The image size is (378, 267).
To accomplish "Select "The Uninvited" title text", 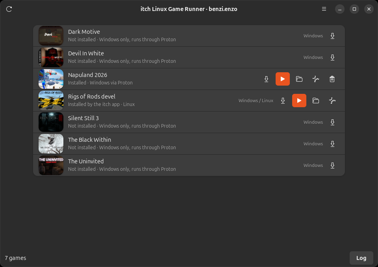I will 86,161.
